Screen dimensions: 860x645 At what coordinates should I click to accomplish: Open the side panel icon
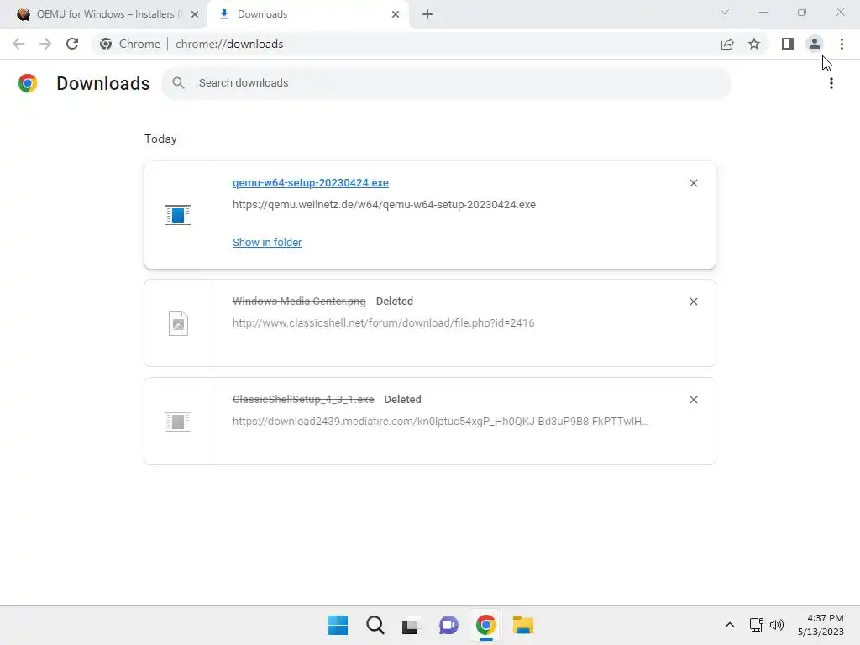click(x=788, y=44)
